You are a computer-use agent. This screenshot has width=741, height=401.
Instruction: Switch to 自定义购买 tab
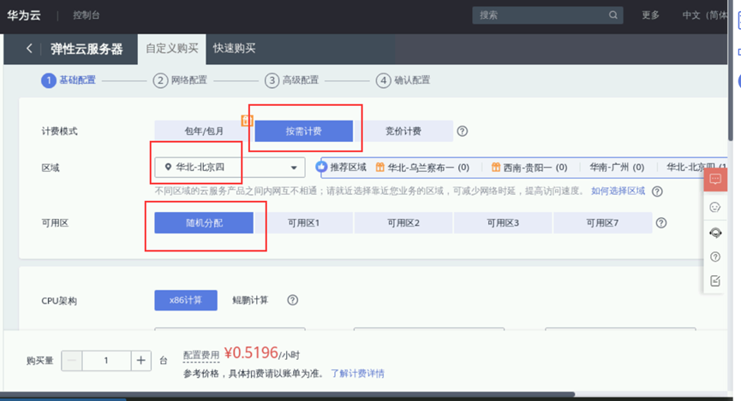point(171,49)
